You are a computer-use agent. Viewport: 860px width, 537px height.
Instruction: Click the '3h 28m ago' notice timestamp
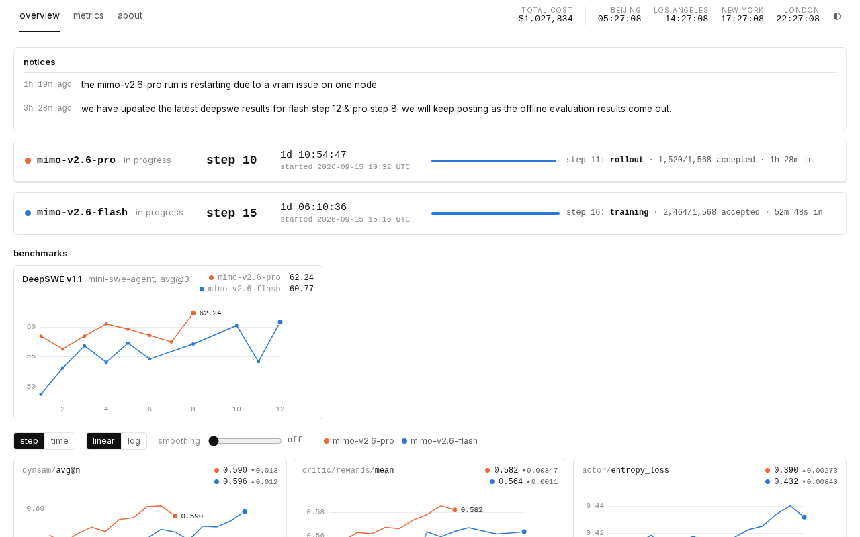[48, 109]
